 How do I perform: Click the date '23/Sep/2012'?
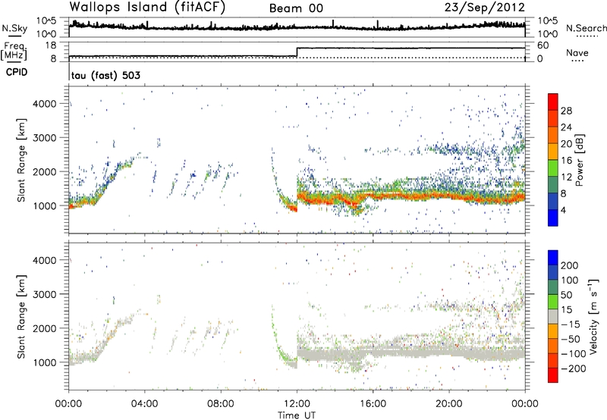click(485, 8)
